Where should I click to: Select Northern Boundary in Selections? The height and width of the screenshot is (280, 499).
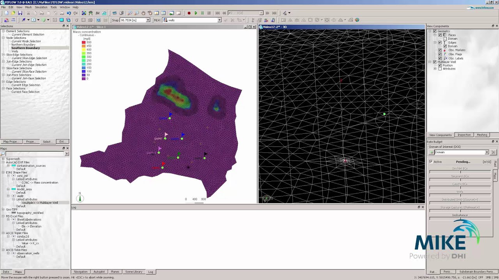tap(23, 45)
